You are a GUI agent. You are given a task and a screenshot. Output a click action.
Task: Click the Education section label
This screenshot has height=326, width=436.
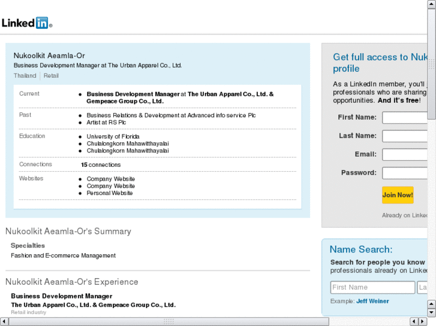[32, 136]
